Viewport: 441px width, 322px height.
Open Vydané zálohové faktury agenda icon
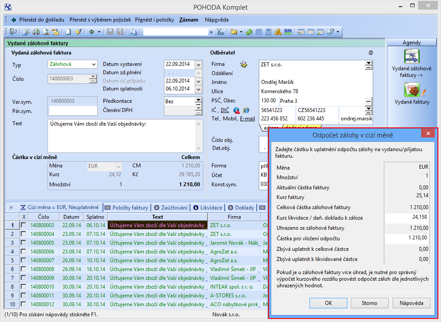[x=412, y=56]
